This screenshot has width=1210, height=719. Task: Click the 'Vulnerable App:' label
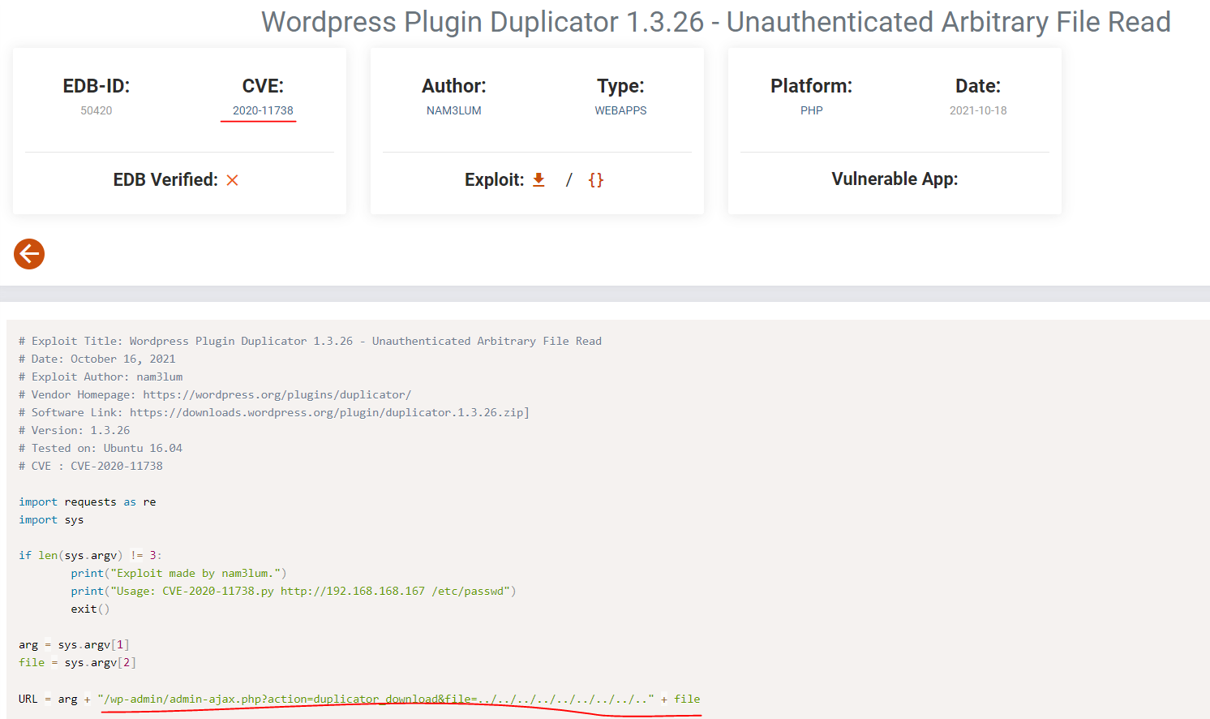pyautogui.click(x=895, y=179)
